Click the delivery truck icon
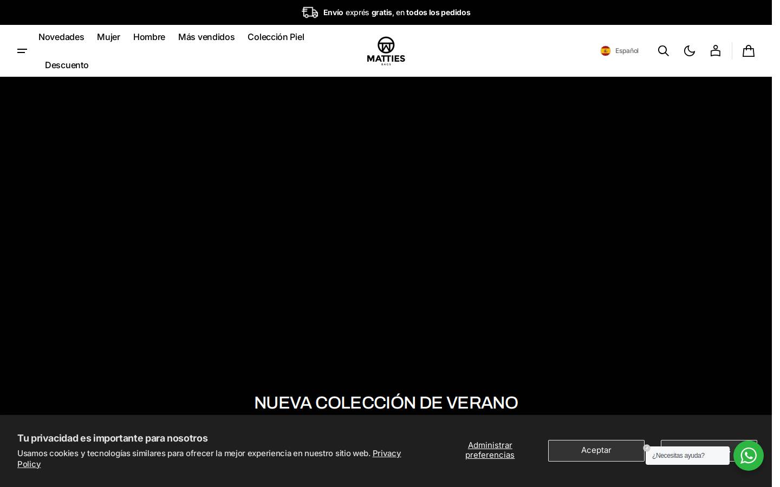 [310, 12]
